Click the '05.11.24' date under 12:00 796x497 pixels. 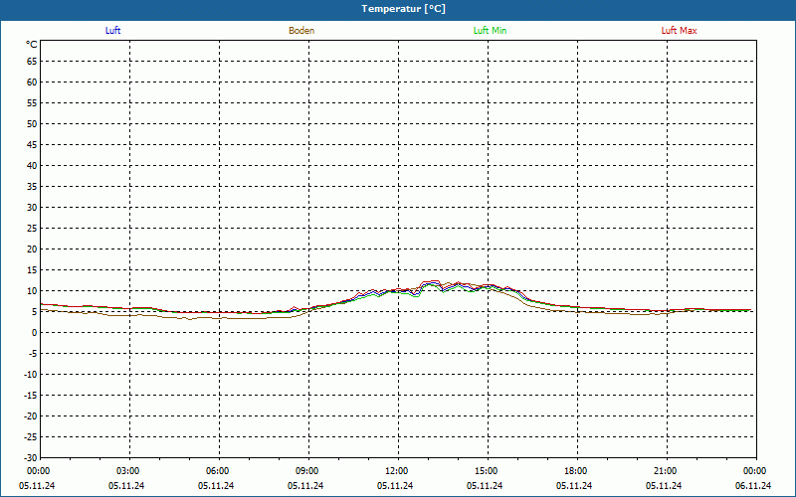[x=395, y=486]
